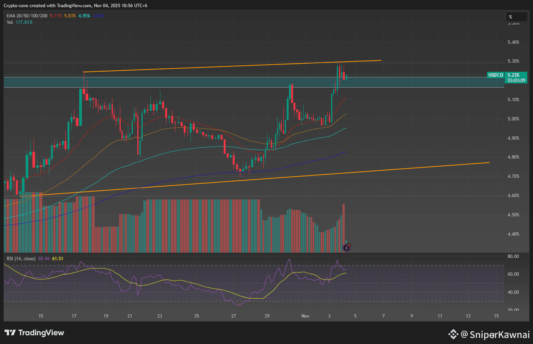Select the Vol indicator legend
The height and width of the screenshot is (344, 533).
pyautogui.click(x=10, y=22)
